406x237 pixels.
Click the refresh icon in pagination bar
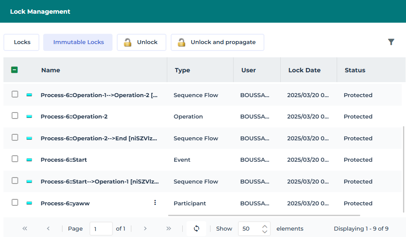[x=196, y=228]
